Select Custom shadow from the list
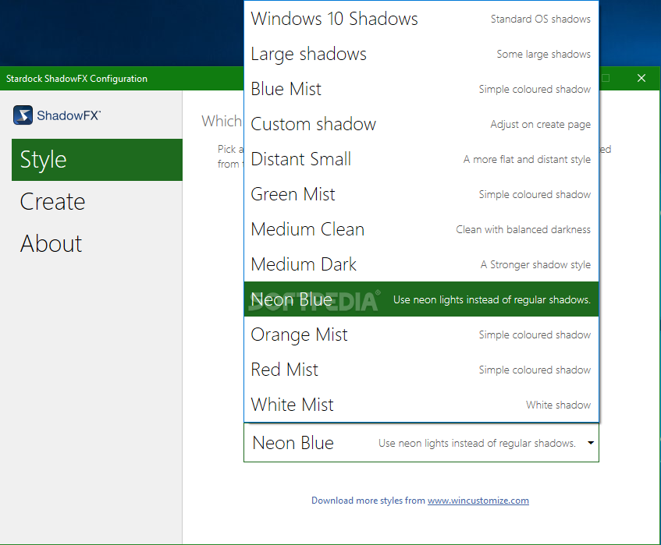This screenshot has width=661, height=545. click(421, 124)
